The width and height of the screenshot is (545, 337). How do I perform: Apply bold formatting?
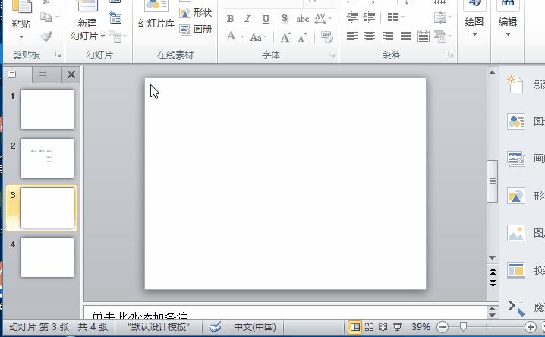pyautogui.click(x=230, y=19)
